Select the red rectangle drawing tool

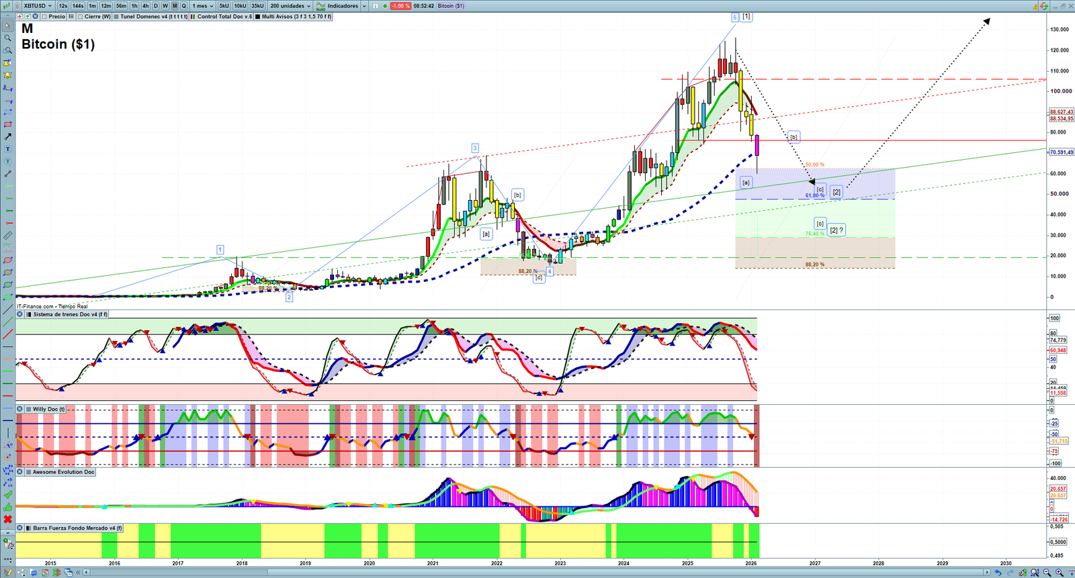click(x=7, y=124)
